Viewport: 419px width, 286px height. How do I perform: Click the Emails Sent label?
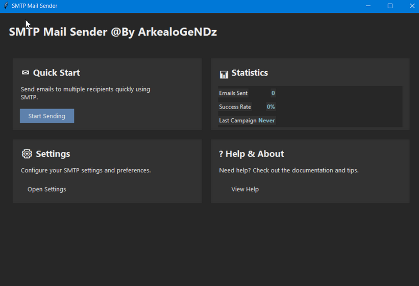tap(233, 93)
